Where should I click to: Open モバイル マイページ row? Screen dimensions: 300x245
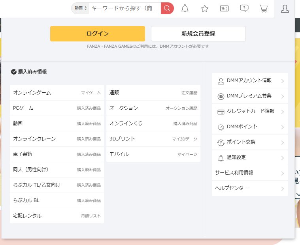click(x=153, y=154)
